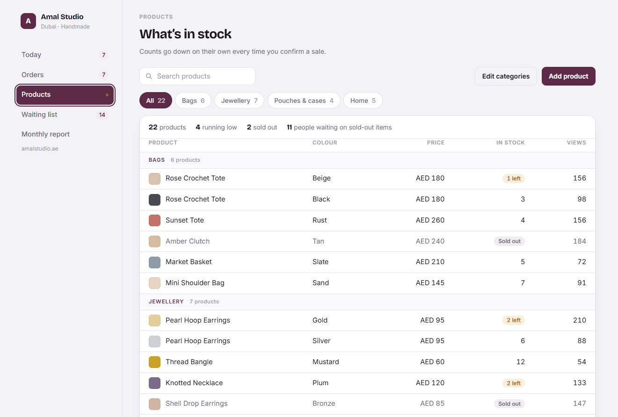Click '11 people waiting on sold-out items'
Image resolution: width=618 pixels, height=417 pixels.
339,127
